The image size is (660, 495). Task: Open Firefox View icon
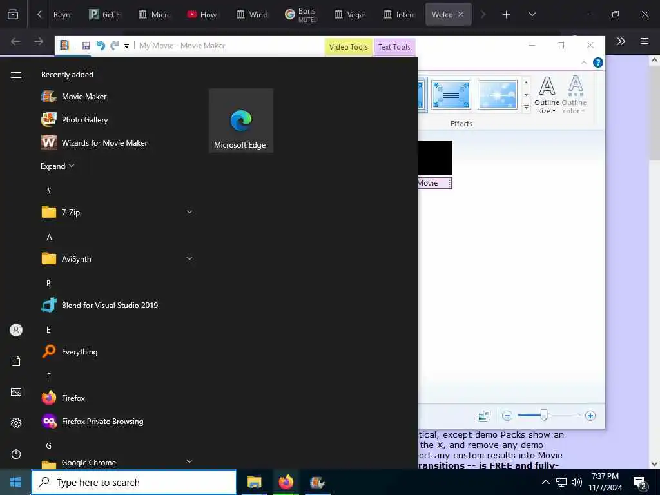tap(13, 15)
